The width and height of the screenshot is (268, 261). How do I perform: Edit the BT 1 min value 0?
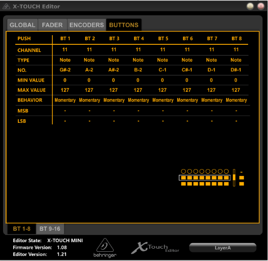[65, 80]
